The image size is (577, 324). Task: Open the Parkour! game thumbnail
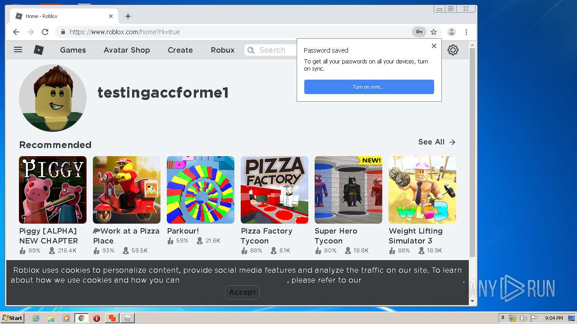click(x=201, y=190)
